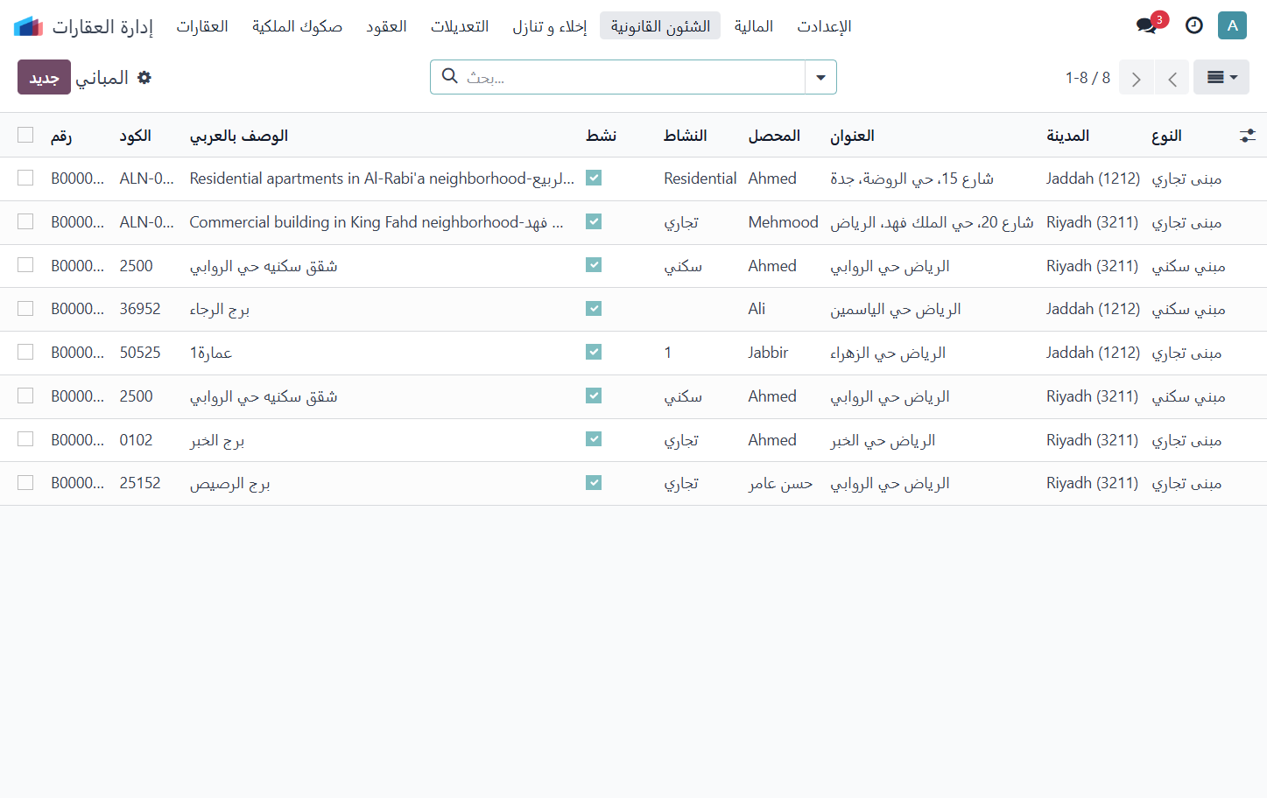Screen dimensions: 1267x798
Task: Open the list view switcher dropdown
Action: (1221, 77)
